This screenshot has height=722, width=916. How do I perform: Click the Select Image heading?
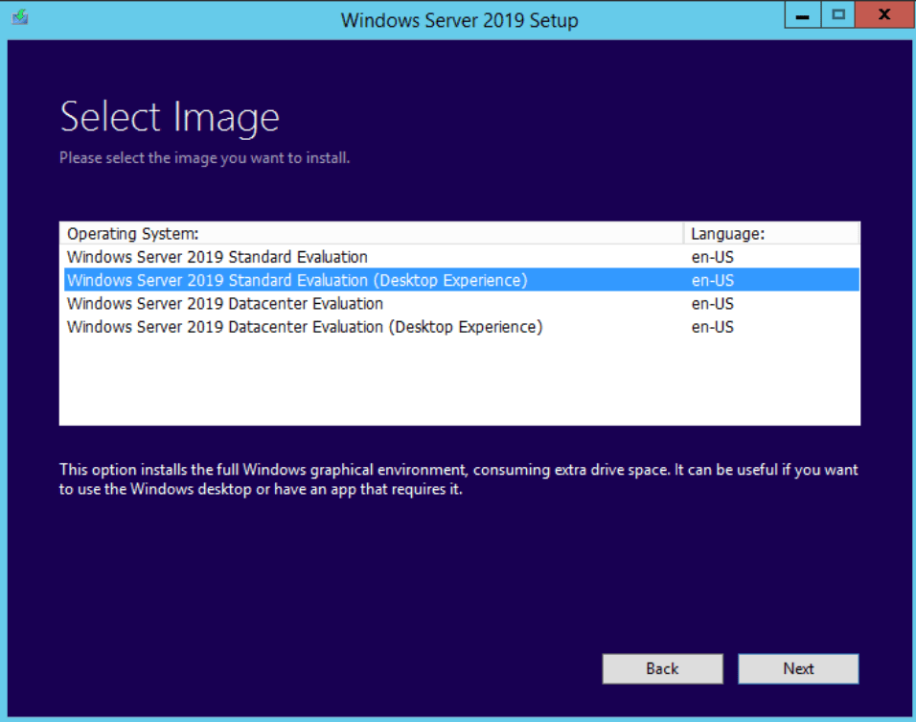point(170,117)
